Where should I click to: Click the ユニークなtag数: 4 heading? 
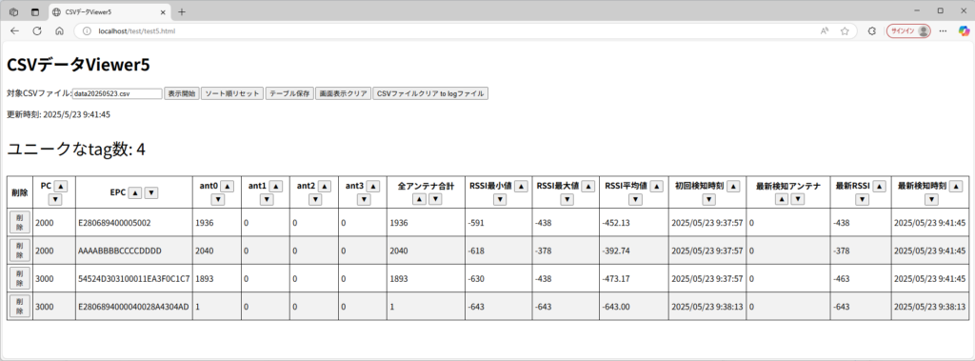tap(76, 150)
